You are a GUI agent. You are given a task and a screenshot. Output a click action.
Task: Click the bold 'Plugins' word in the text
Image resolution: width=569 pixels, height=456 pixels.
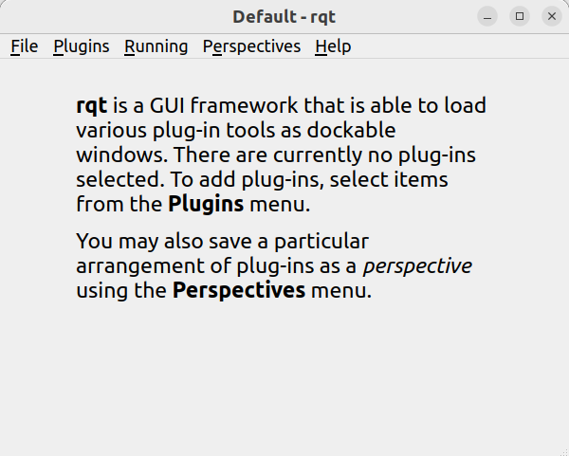pos(206,204)
